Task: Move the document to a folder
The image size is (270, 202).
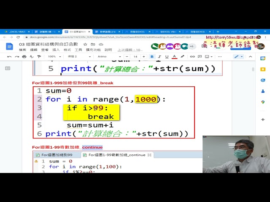Action: 93,44
